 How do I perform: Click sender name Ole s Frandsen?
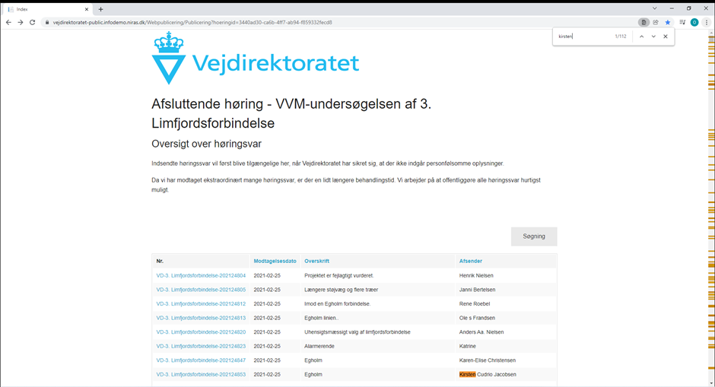click(x=477, y=318)
